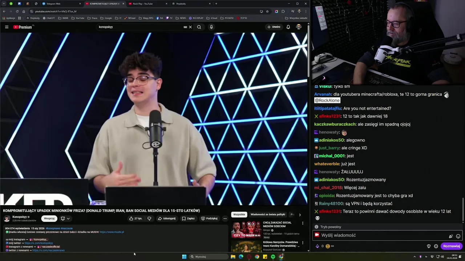Save video with Zapisz button

click(x=188, y=219)
